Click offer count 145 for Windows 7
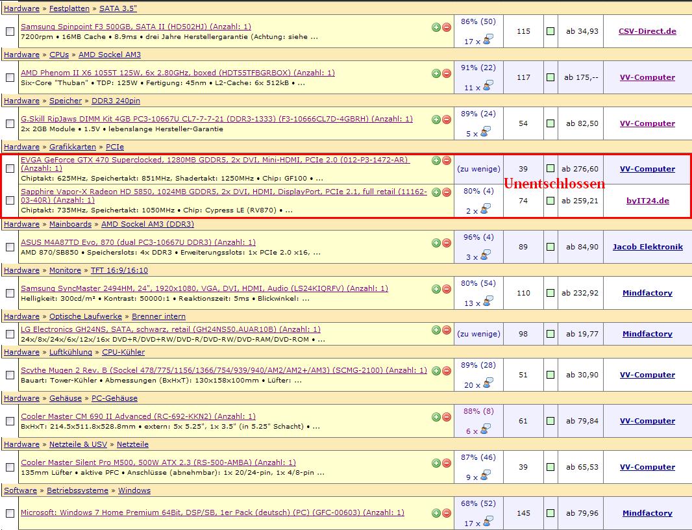Screen dimensions: 692x530 (x=523, y=513)
